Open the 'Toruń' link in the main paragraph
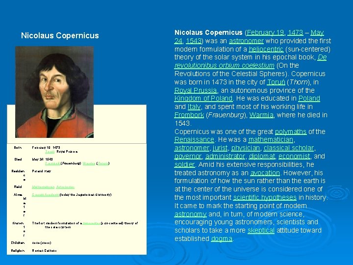Viewport: 353px width, 265px height. tap(276, 82)
